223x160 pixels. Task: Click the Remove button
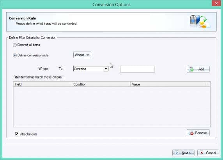(198, 133)
